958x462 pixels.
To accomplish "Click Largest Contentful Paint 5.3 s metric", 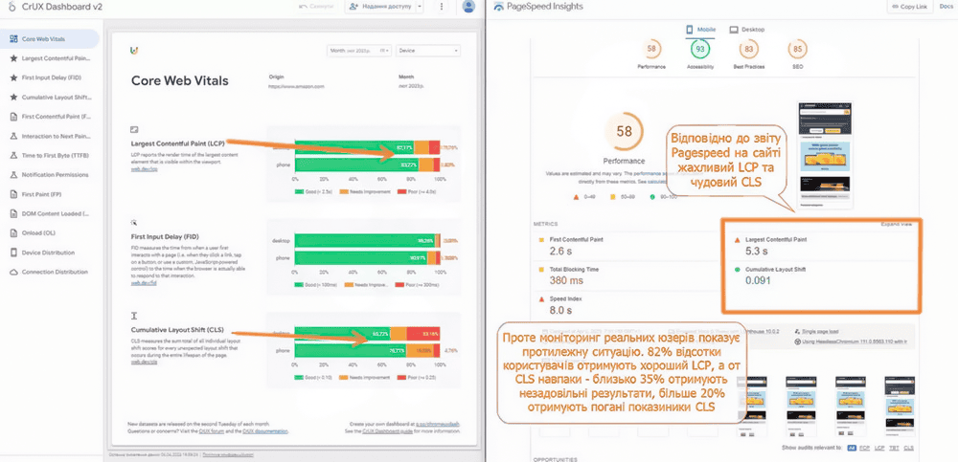I will point(822,246).
